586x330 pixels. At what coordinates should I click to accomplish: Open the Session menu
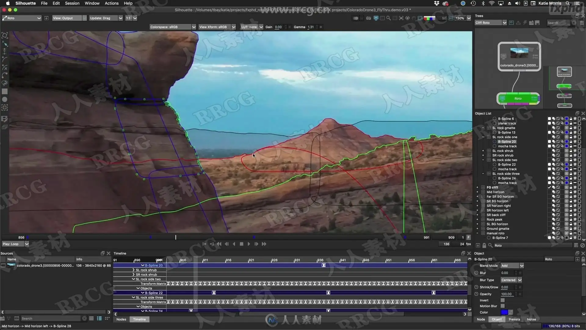72,3
